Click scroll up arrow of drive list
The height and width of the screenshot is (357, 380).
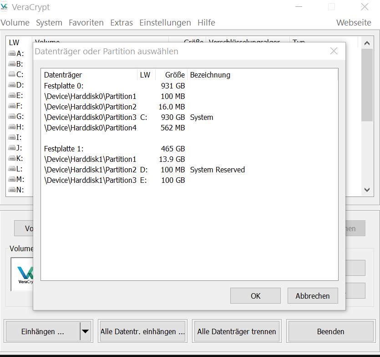[x=367, y=43]
